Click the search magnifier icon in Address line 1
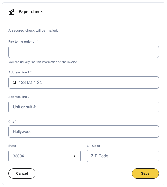 tap(15, 83)
